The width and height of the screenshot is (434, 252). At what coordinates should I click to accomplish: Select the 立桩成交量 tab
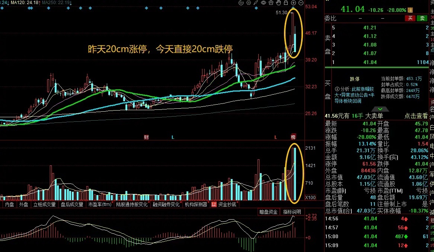45,204
